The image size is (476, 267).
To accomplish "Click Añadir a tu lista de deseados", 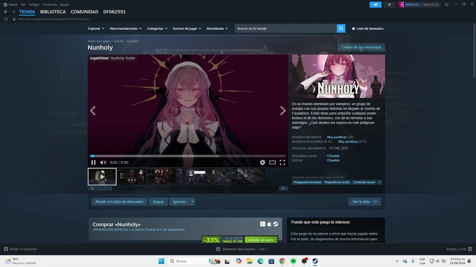I will (119, 202).
